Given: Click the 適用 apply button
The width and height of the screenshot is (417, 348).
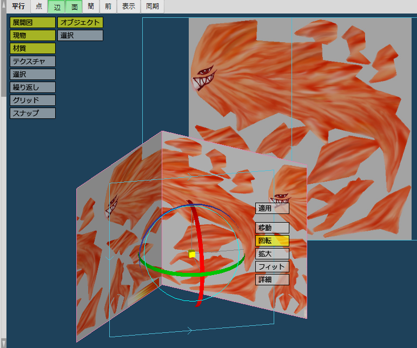Looking at the screenshot, I should coord(273,208).
